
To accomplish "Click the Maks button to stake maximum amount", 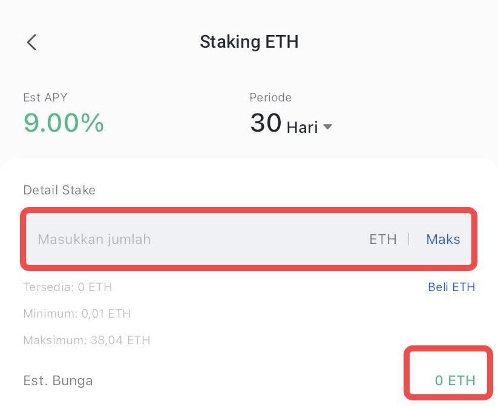I will 443,239.
